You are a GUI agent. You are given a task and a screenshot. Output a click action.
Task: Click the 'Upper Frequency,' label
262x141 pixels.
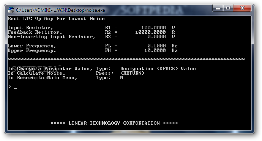tap(32, 50)
